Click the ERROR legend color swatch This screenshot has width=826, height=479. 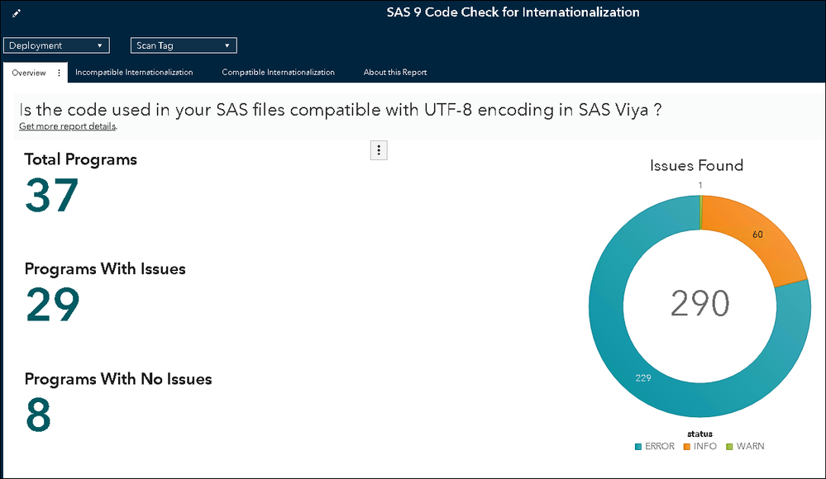point(638,447)
